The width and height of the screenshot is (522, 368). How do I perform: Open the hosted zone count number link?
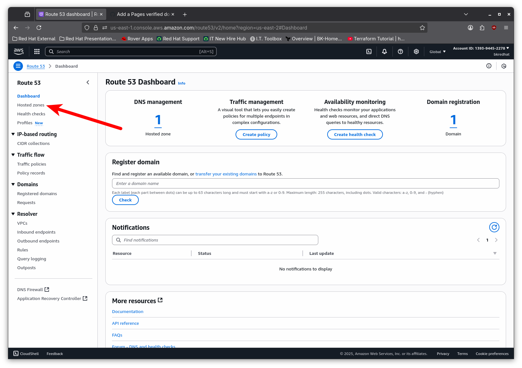(158, 120)
